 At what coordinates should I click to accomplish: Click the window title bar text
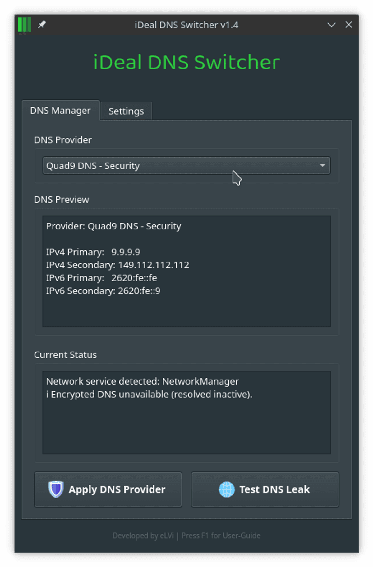[186, 25]
